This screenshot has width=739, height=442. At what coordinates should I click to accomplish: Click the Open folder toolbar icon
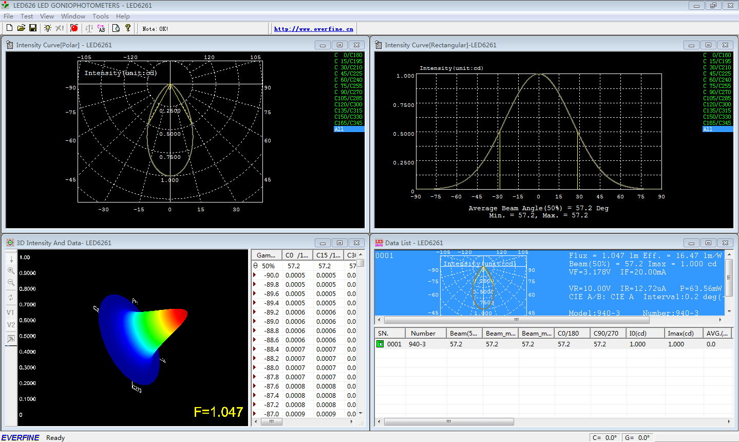tap(21, 28)
